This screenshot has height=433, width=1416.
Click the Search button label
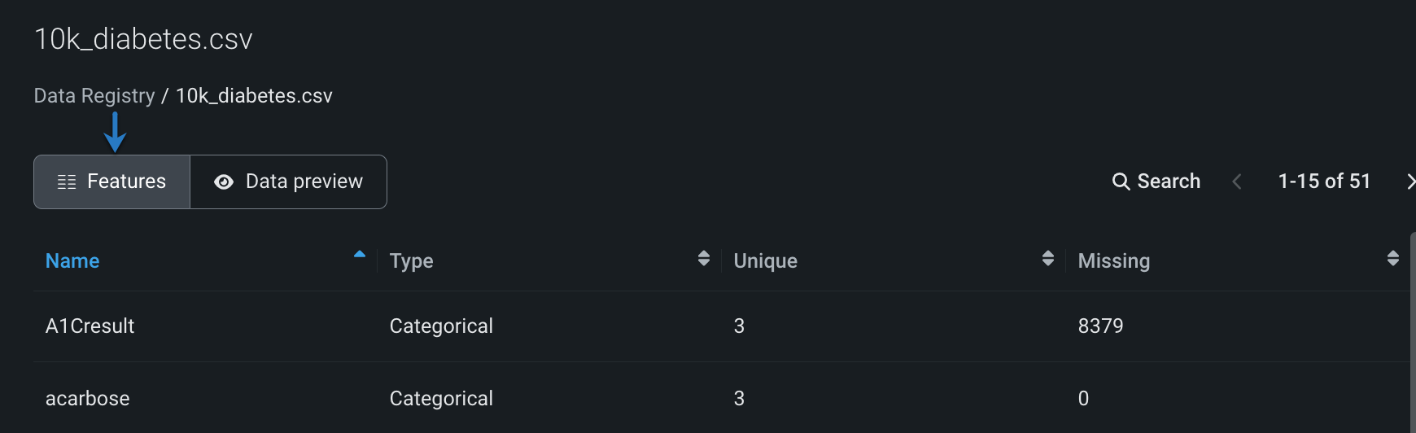[x=1169, y=182]
